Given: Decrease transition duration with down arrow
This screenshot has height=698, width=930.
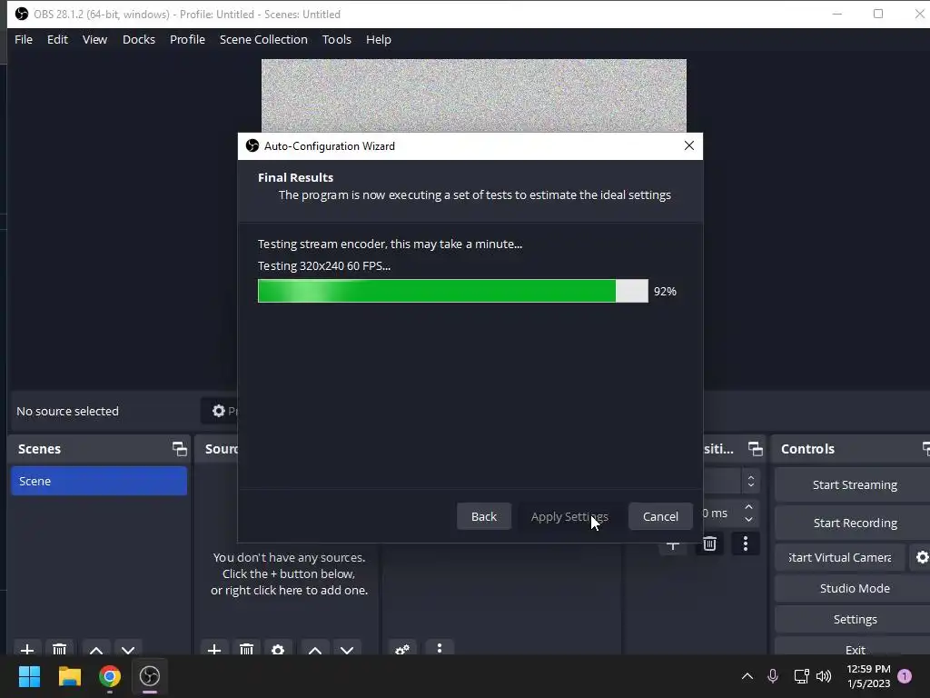Looking at the screenshot, I should [749, 519].
